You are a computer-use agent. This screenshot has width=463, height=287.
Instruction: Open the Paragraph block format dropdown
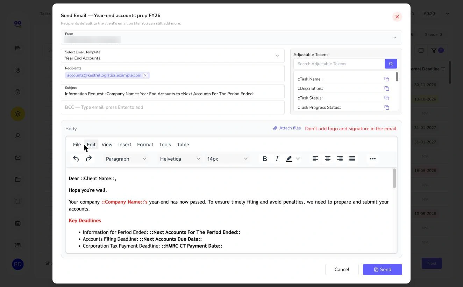click(x=126, y=159)
